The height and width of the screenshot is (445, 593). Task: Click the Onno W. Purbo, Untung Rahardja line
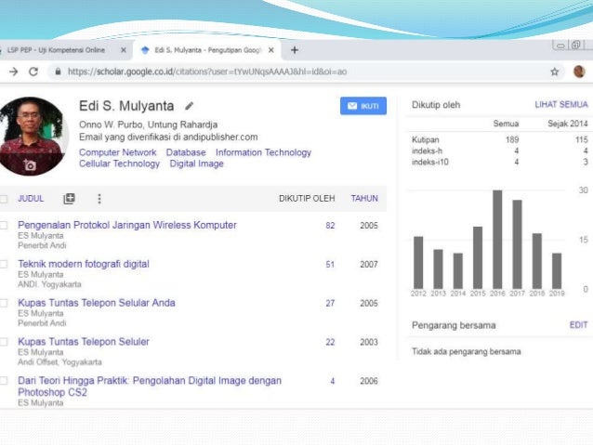pos(149,124)
